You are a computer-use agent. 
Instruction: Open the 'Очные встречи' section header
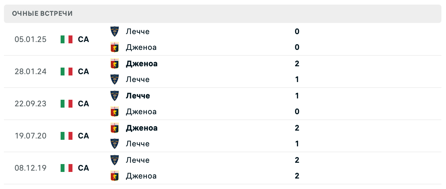click(x=42, y=13)
